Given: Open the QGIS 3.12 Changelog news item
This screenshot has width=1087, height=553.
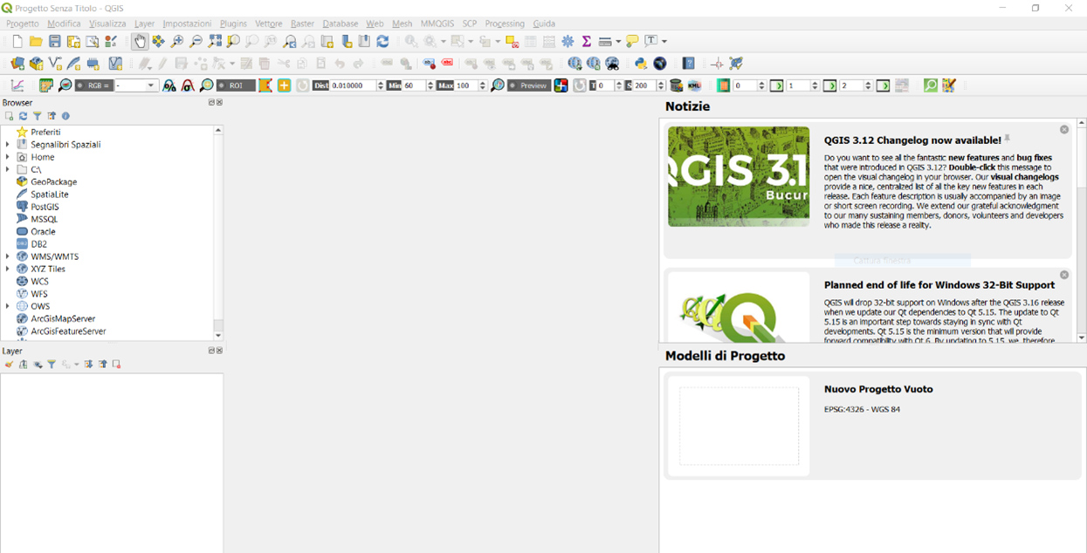Looking at the screenshot, I should click(x=866, y=189).
